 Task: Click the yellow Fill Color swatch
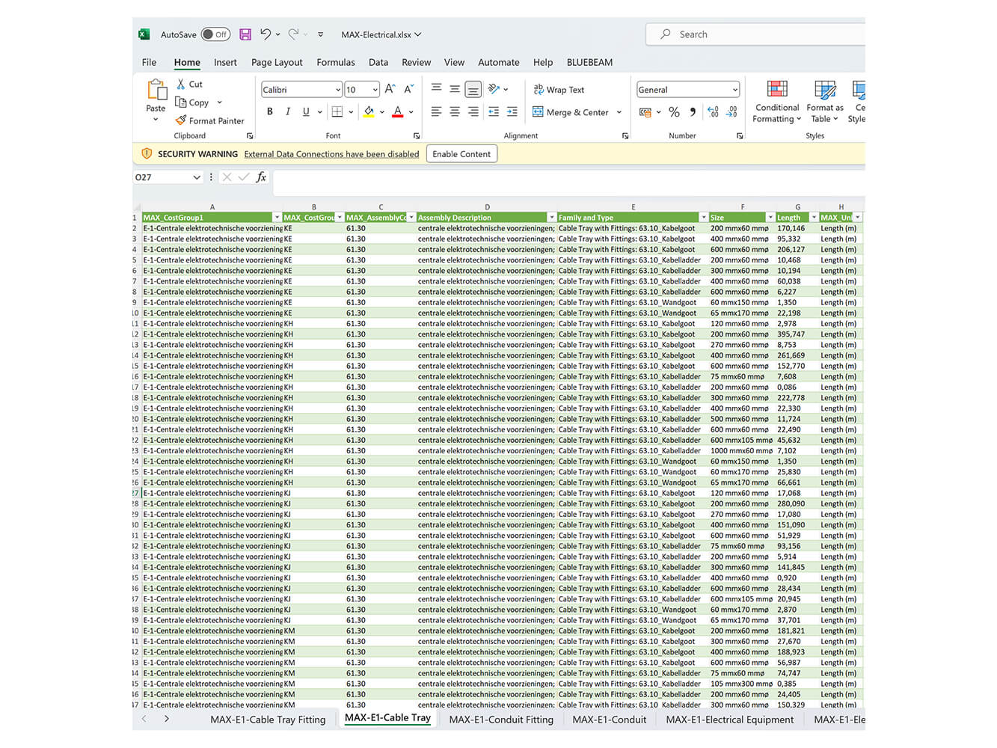click(x=369, y=112)
